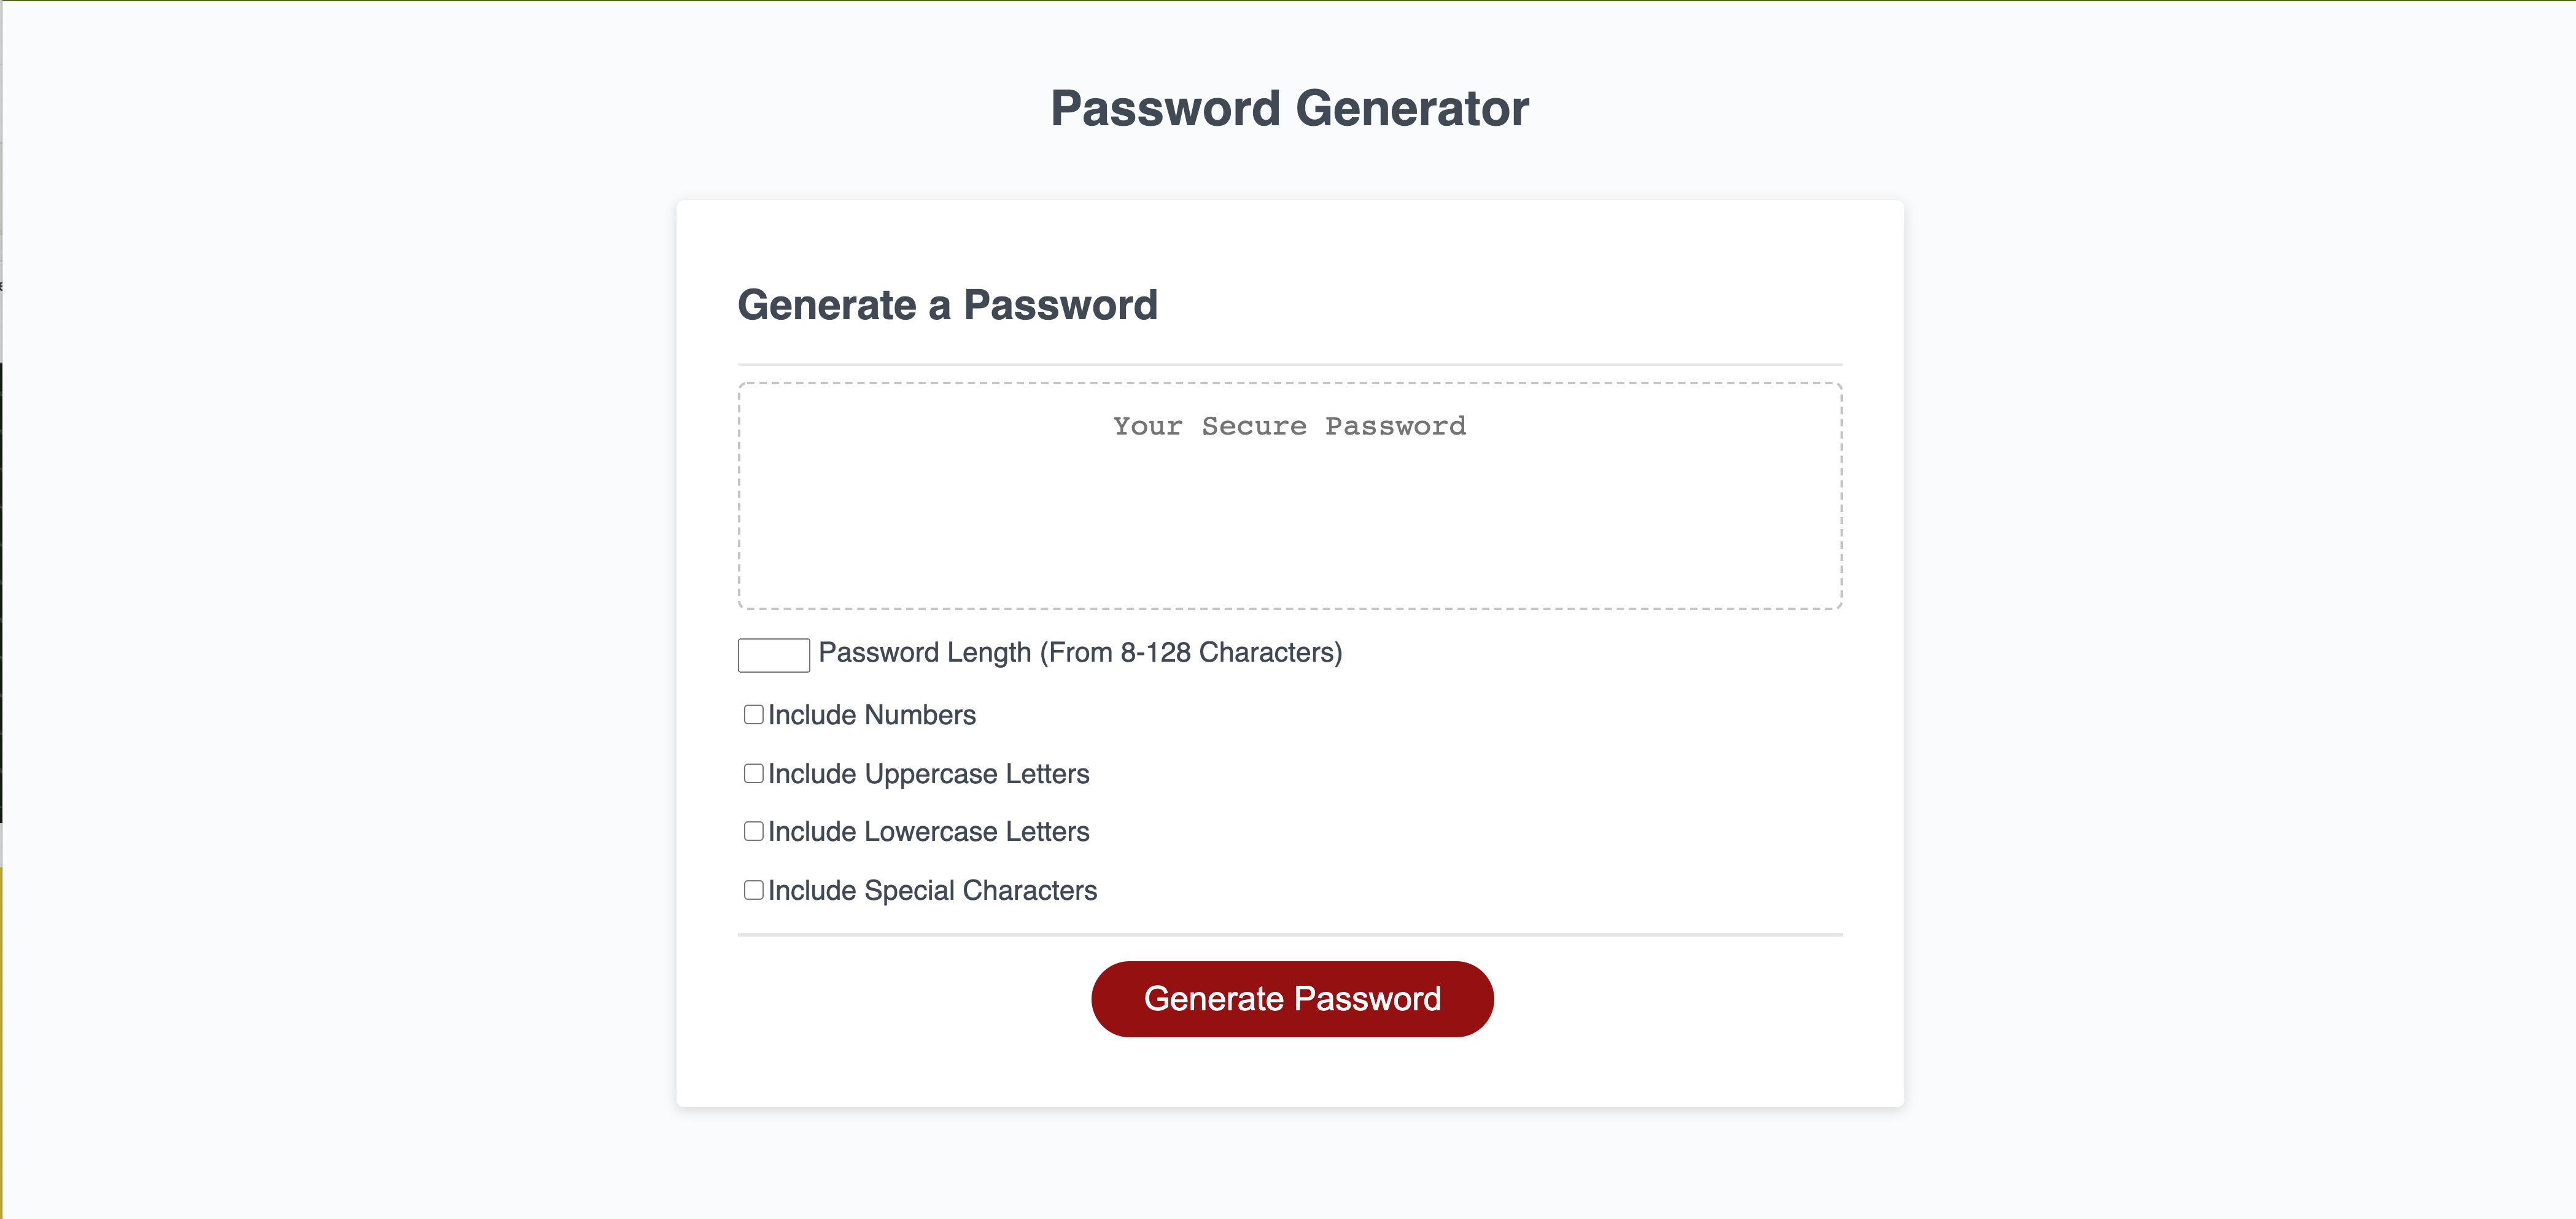Click the Your Secure Password placeholder text

1290,426
